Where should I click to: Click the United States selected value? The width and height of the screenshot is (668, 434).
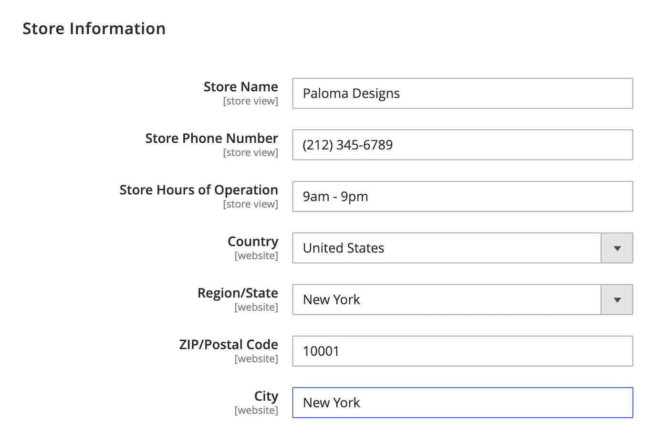pyautogui.click(x=343, y=248)
